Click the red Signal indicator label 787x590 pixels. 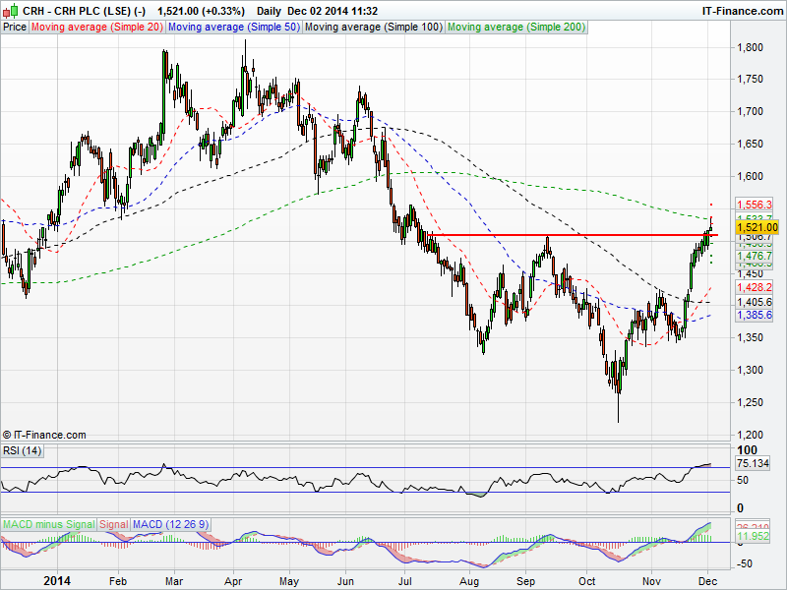(x=113, y=524)
